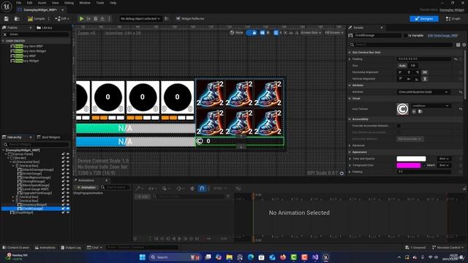Open the Asset menu
Screen dimensions: 468x263
tap(42, 3)
